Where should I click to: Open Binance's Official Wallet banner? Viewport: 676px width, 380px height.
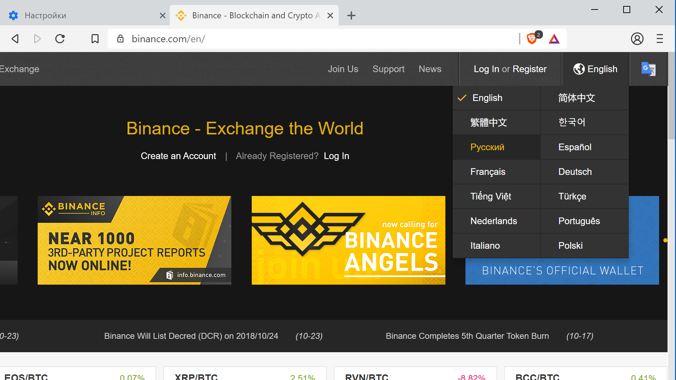[x=562, y=271]
